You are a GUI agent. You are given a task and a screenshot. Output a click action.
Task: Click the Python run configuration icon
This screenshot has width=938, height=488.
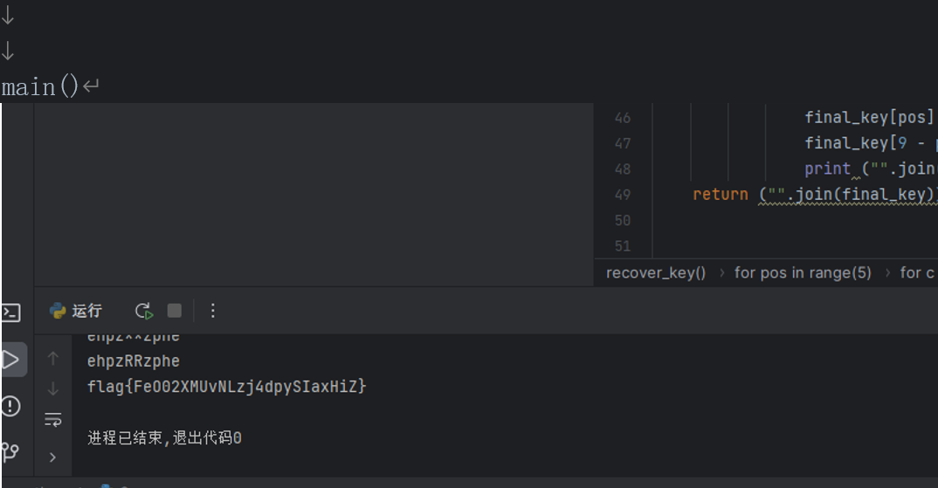[x=58, y=311]
